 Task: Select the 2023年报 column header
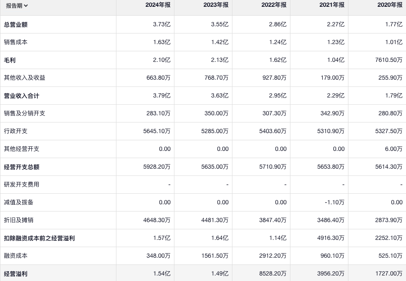216,5
